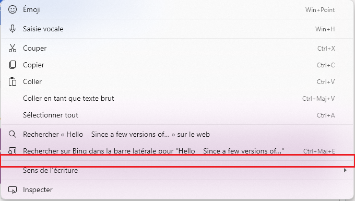The width and height of the screenshot is (355, 201).
Task: Choose Couper from the context menu
Action: 177,48
